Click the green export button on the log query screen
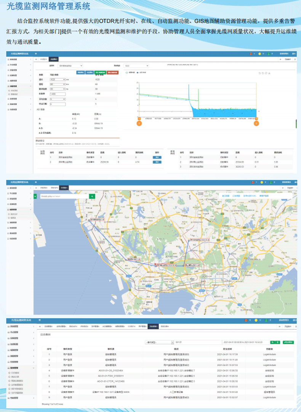The height and width of the screenshot is (412, 301). [x=288, y=342]
